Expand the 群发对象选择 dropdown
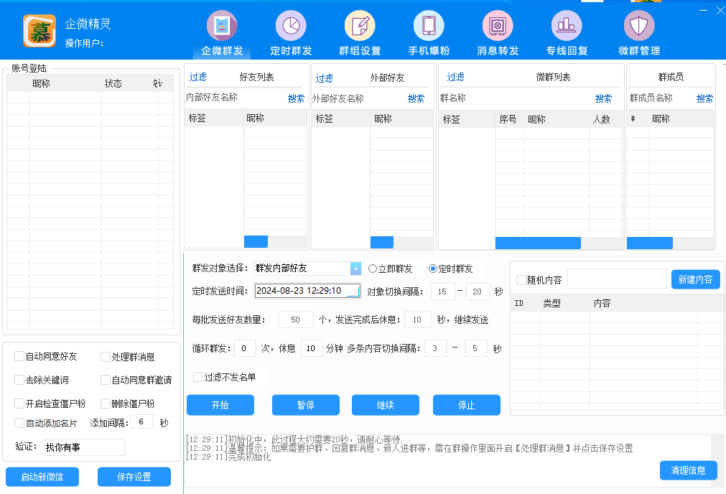This screenshot has height=494, width=726. (x=355, y=269)
